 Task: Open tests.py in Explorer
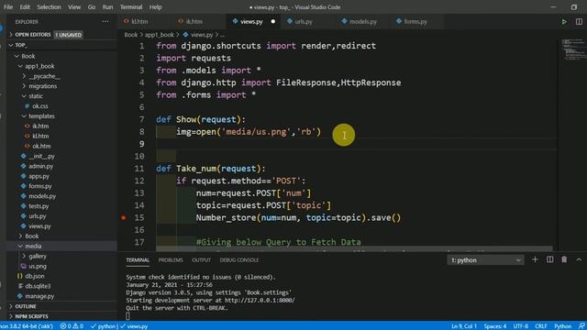(39, 206)
